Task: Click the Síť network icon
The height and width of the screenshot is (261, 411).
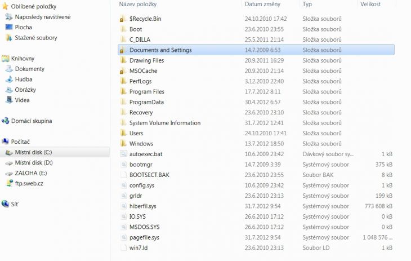Action: [5, 204]
